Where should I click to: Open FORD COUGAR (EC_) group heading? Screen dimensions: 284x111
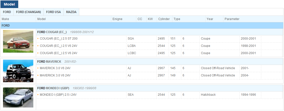[52, 32]
